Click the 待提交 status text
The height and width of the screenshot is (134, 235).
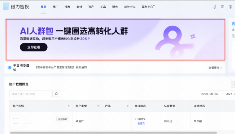click(142, 119)
